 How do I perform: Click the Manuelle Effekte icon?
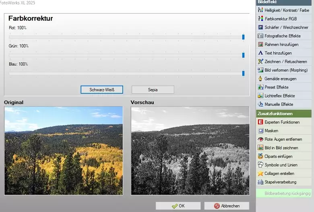(x=260, y=104)
